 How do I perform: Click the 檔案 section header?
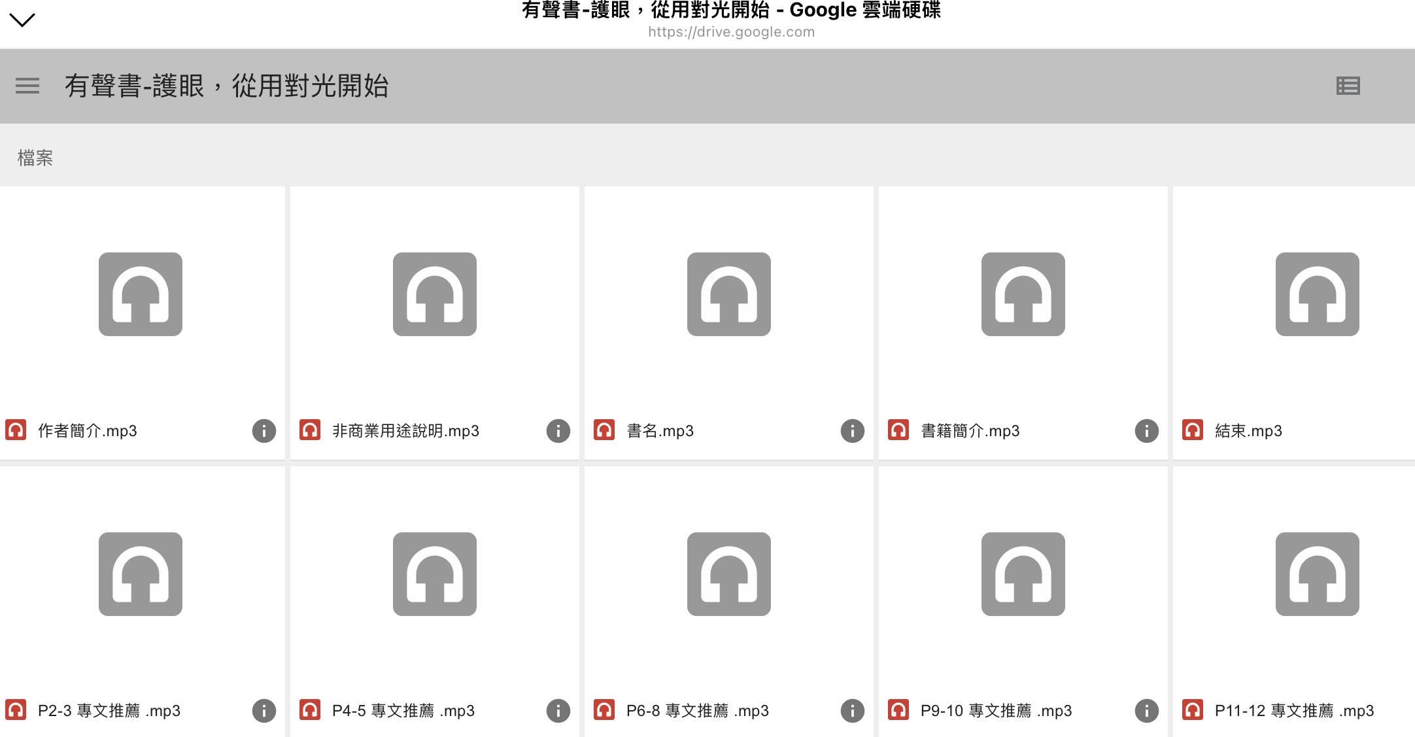[35, 158]
